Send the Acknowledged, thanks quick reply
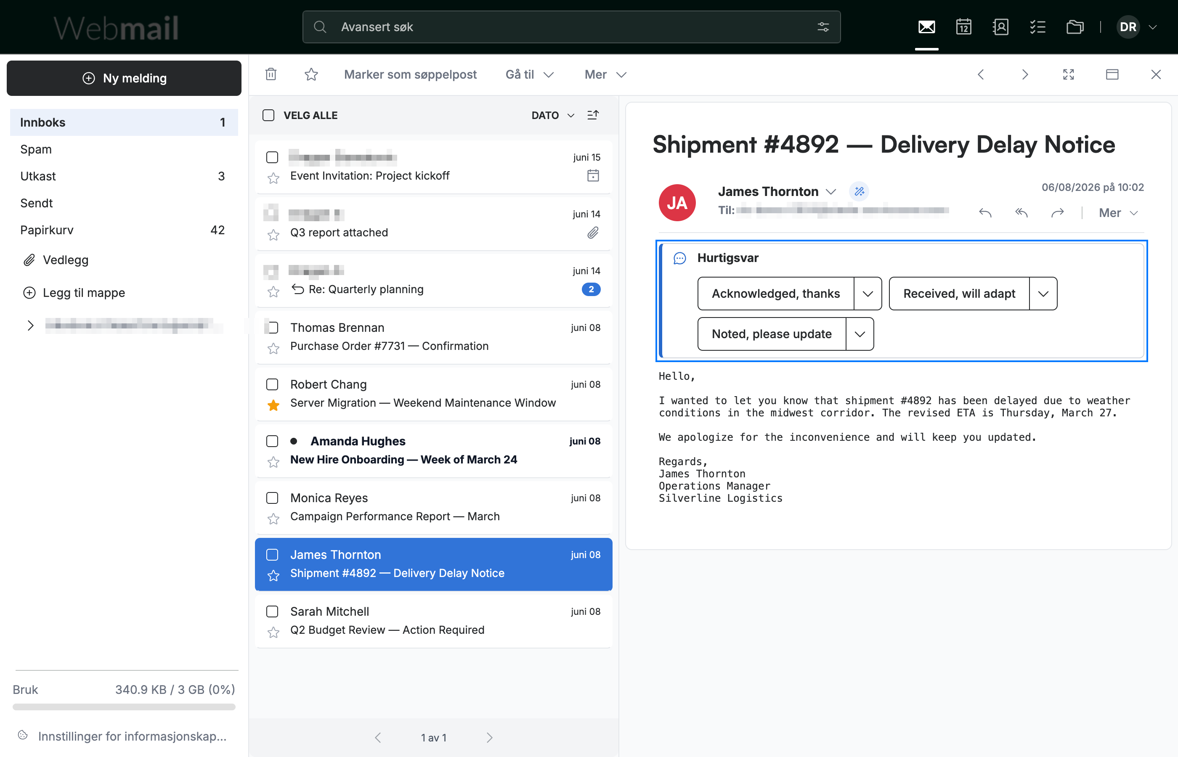The width and height of the screenshot is (1178, 757). tap(775, 294)
